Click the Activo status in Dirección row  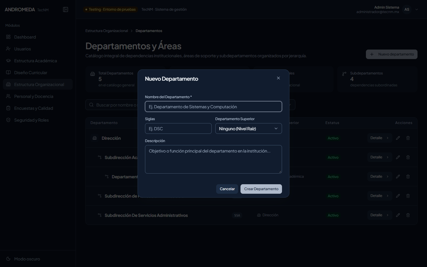click(333, 138)
